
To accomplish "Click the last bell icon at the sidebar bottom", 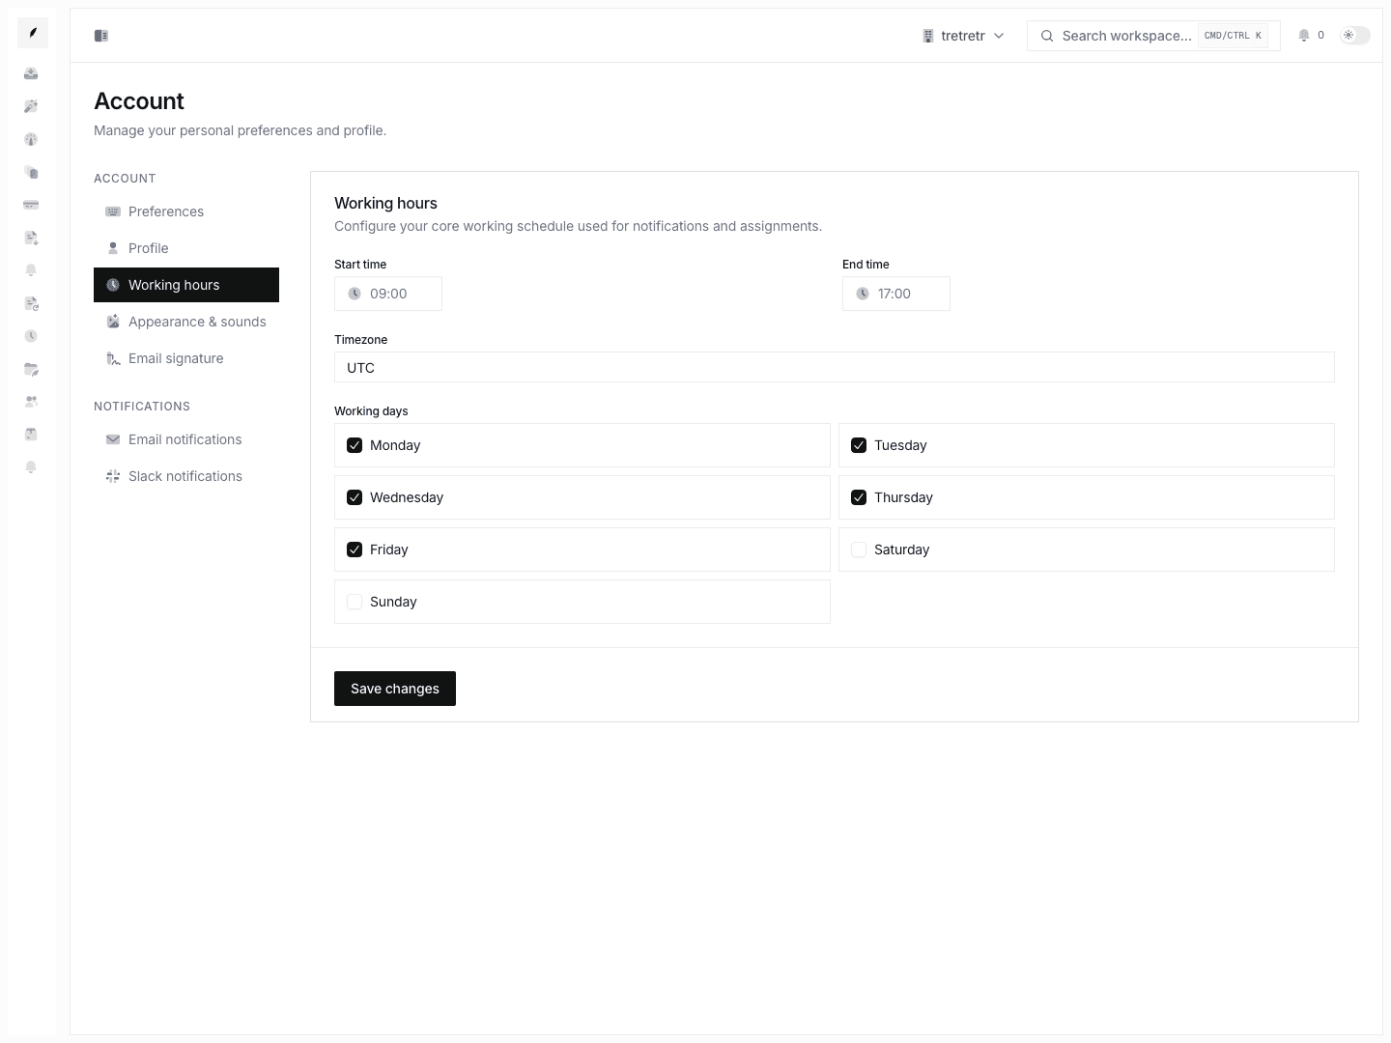I will click(31, 467).
